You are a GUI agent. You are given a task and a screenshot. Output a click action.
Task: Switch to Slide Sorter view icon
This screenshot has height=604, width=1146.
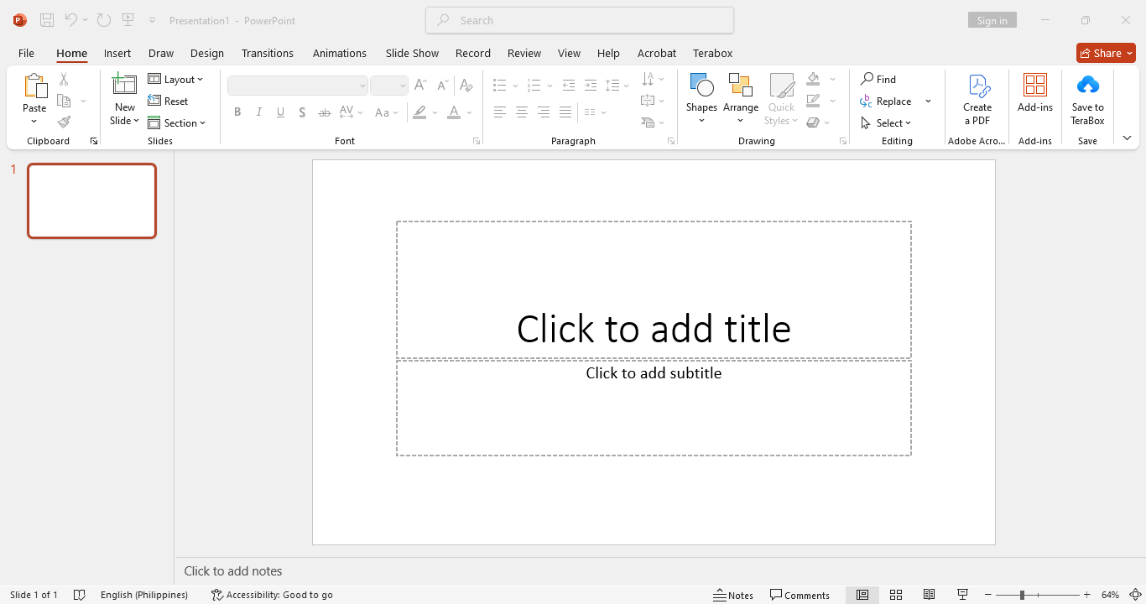click(896, 595)
